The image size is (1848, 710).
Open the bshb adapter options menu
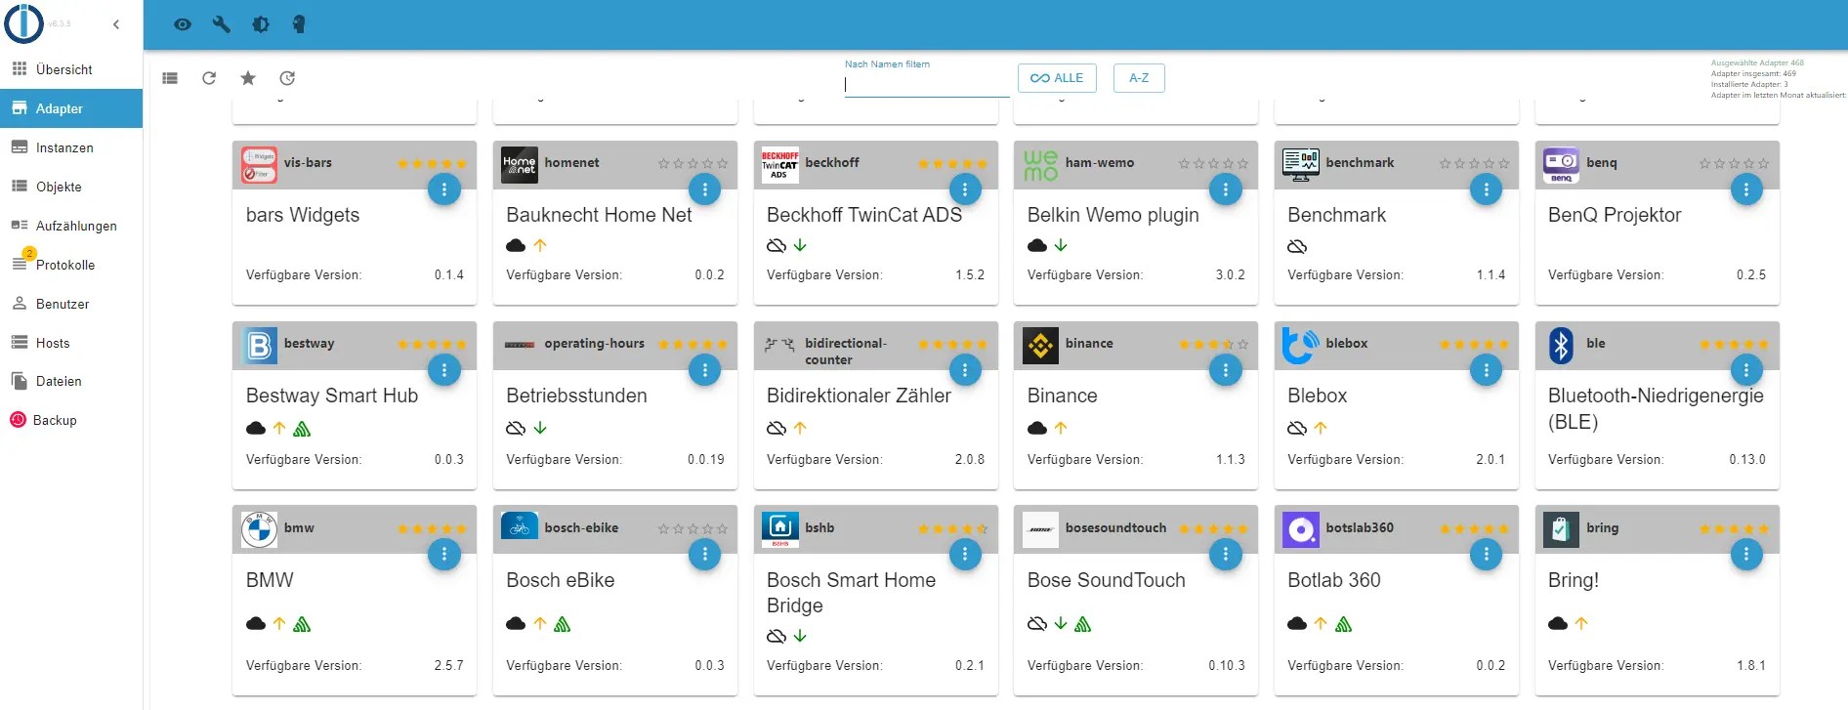(x=965, y=555)
